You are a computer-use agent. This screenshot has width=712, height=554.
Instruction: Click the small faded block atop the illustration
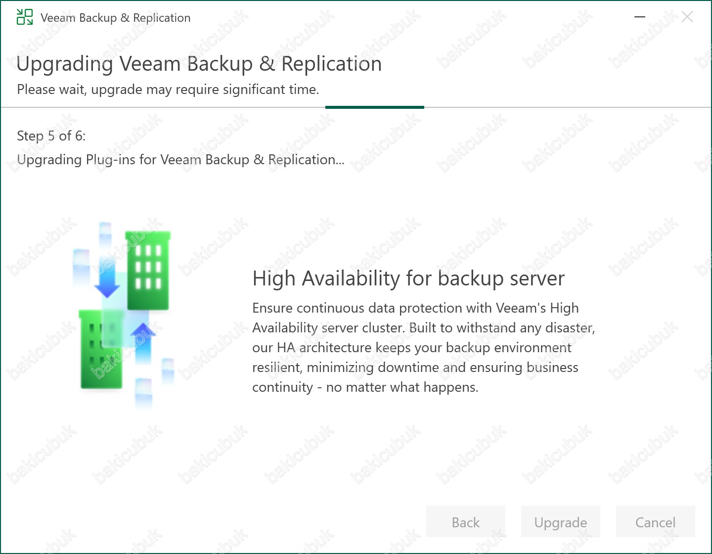tap(105, 231)
